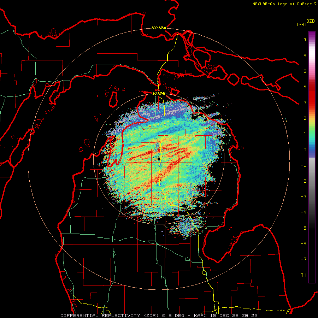Viewport: 318px width, 318px height.
Task: Click the 50 NMI range ring label
Action: pyautogui.click(x=159, y=94)
